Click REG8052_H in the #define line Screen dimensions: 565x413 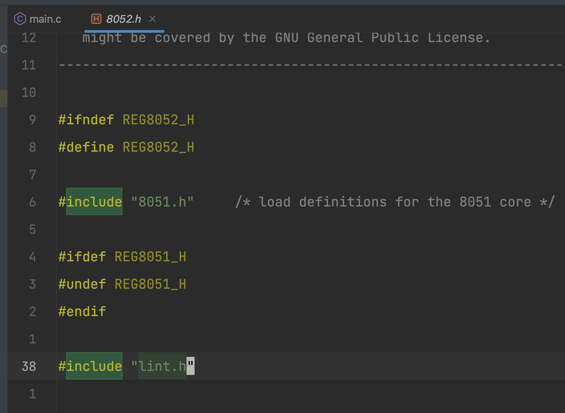click(158, 147)
